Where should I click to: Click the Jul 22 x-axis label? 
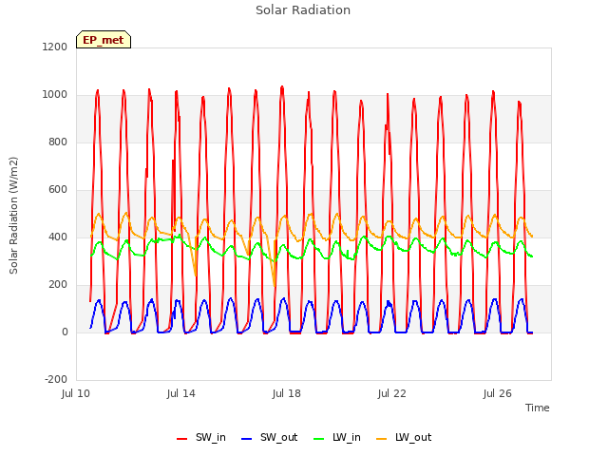[392, 394]
